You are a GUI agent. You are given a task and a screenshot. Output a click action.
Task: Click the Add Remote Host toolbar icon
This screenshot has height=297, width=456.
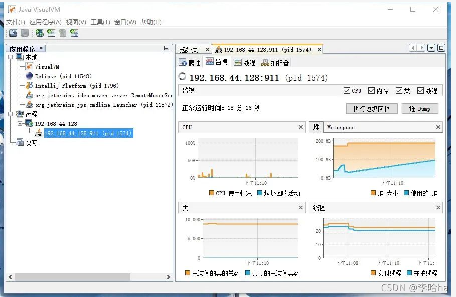point(39,33)
